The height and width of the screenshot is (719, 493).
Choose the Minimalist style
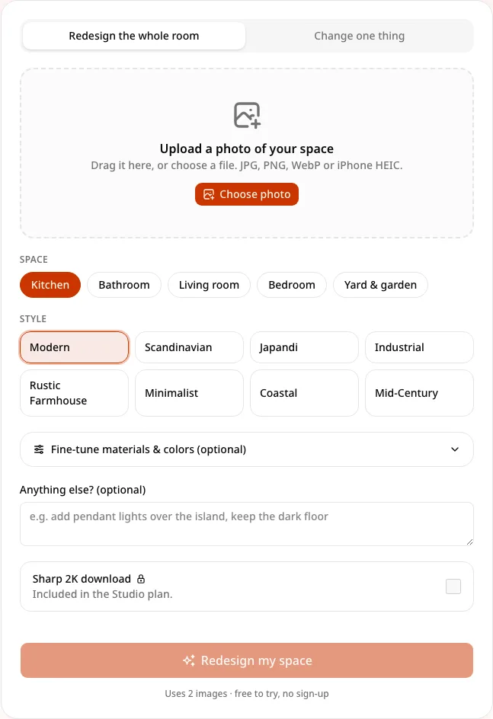[189, 393]
